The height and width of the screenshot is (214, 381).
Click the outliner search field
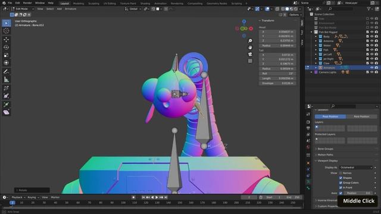(340, 9)
